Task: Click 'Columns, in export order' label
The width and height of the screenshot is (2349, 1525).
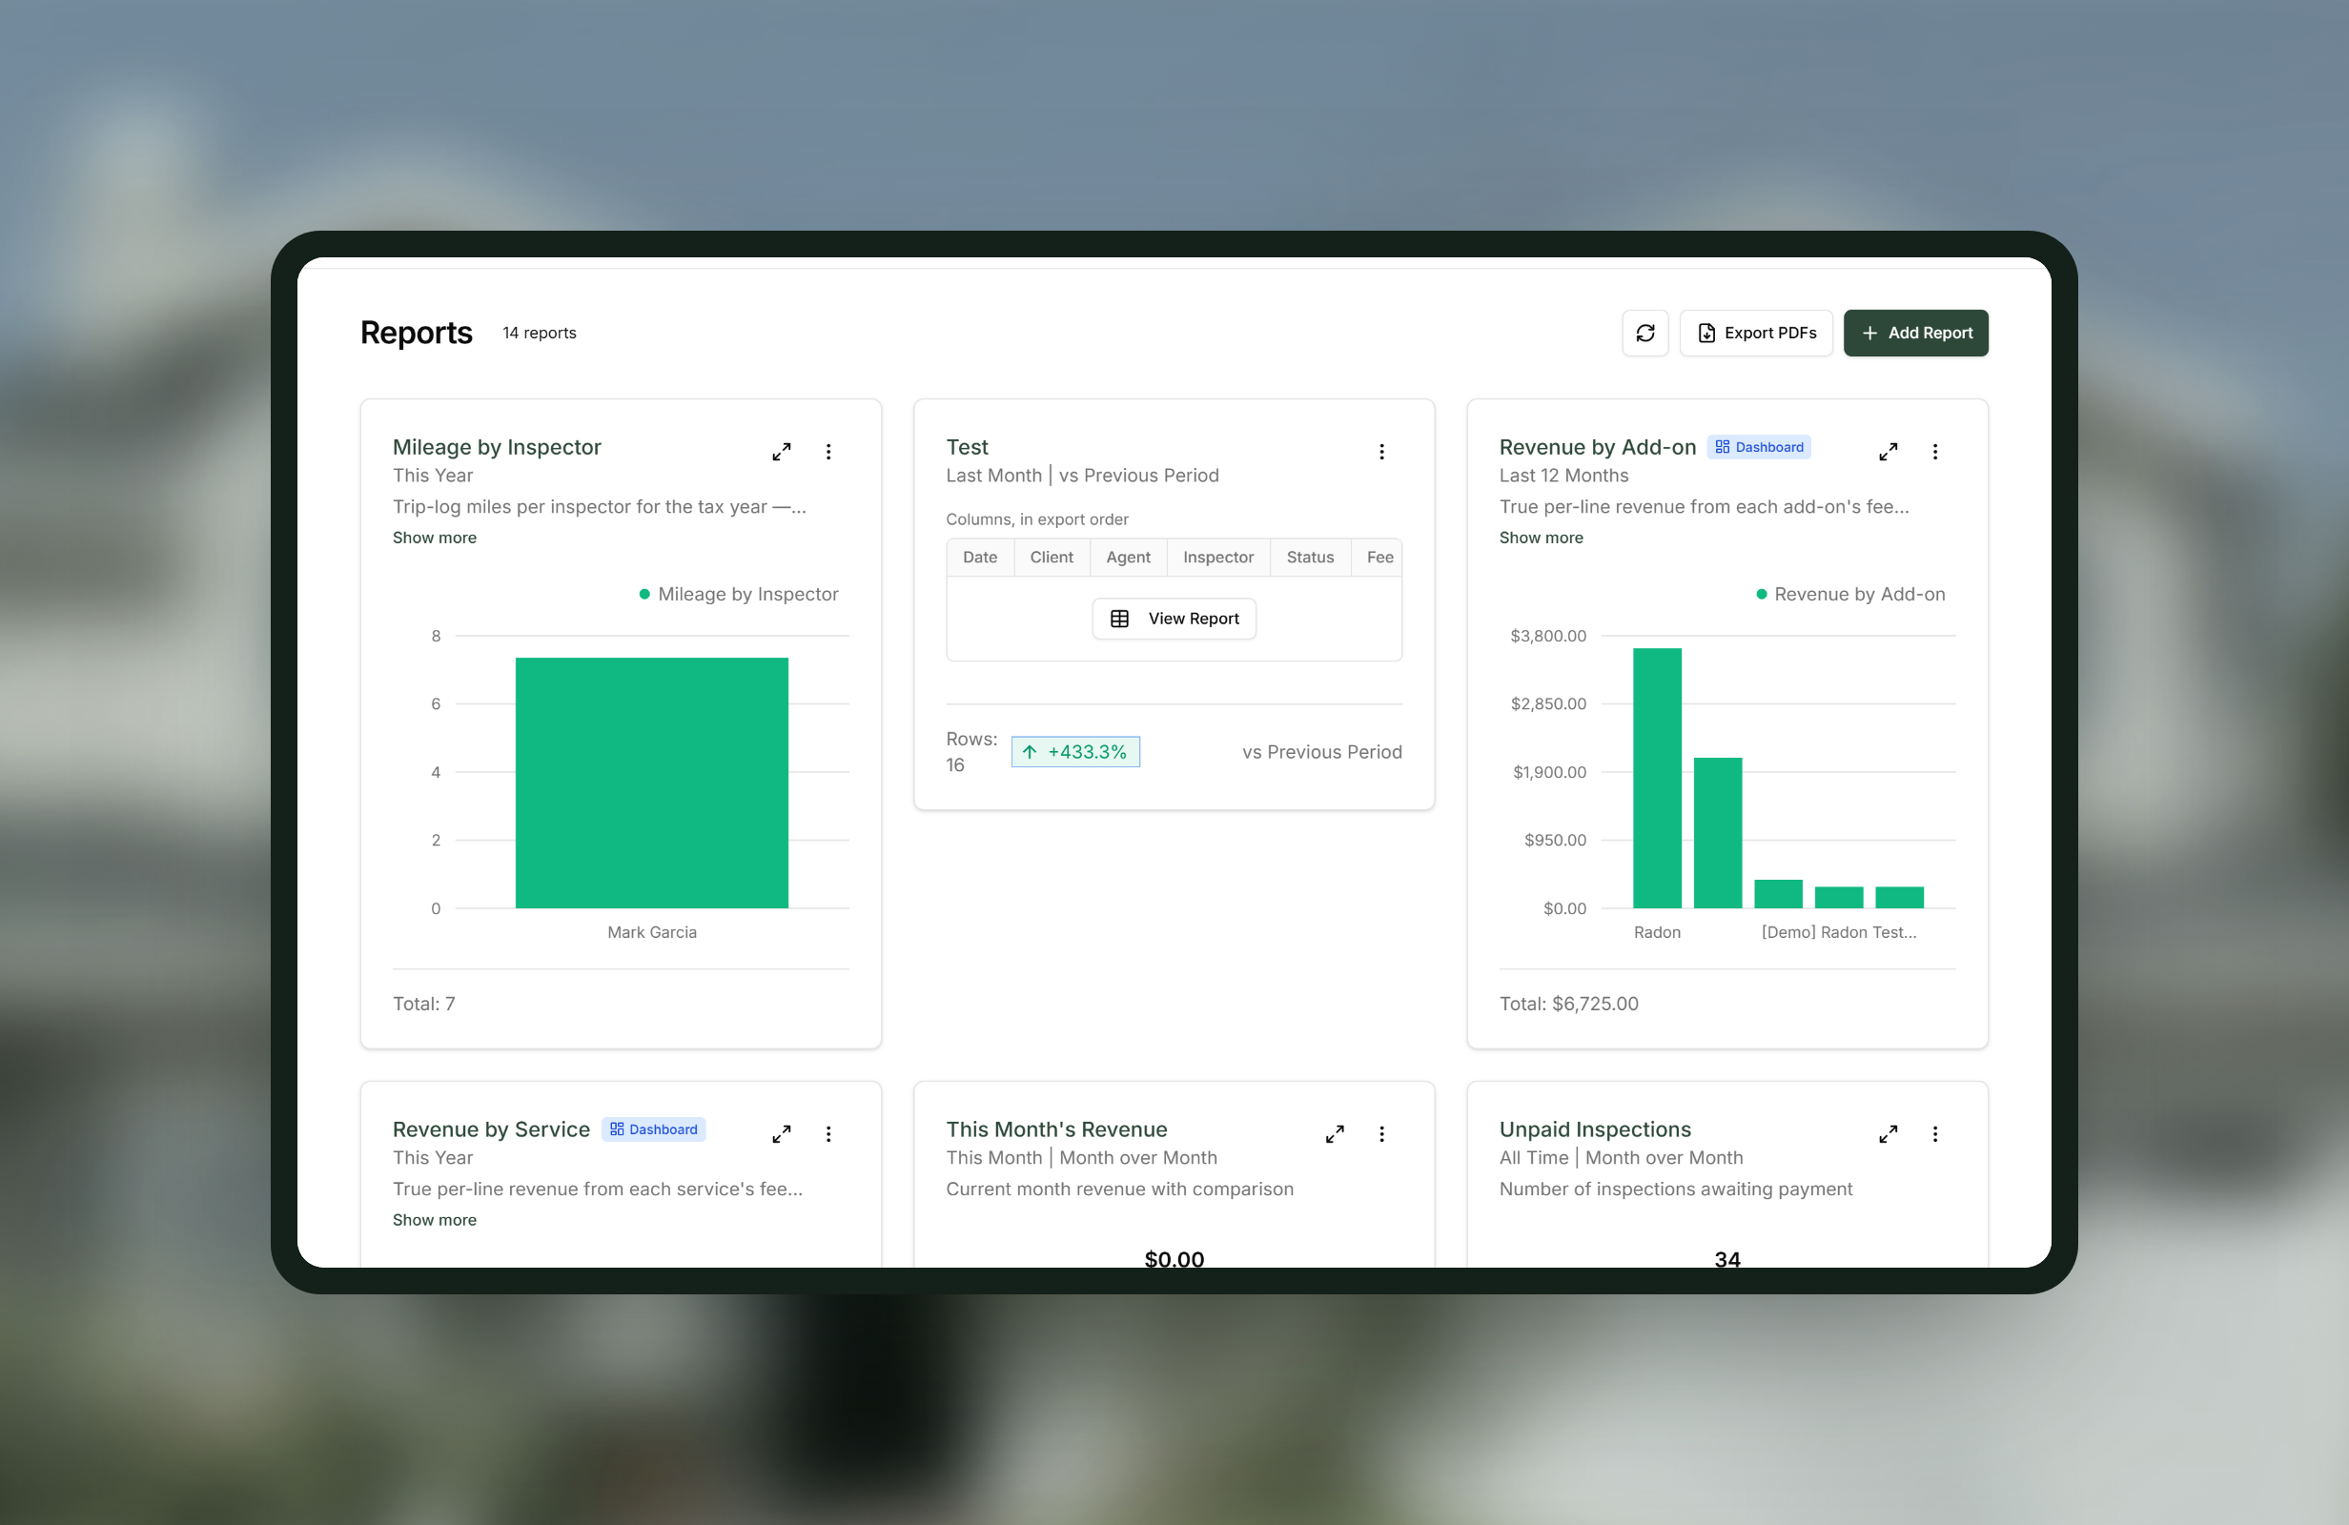Action: pos(1036,519)
